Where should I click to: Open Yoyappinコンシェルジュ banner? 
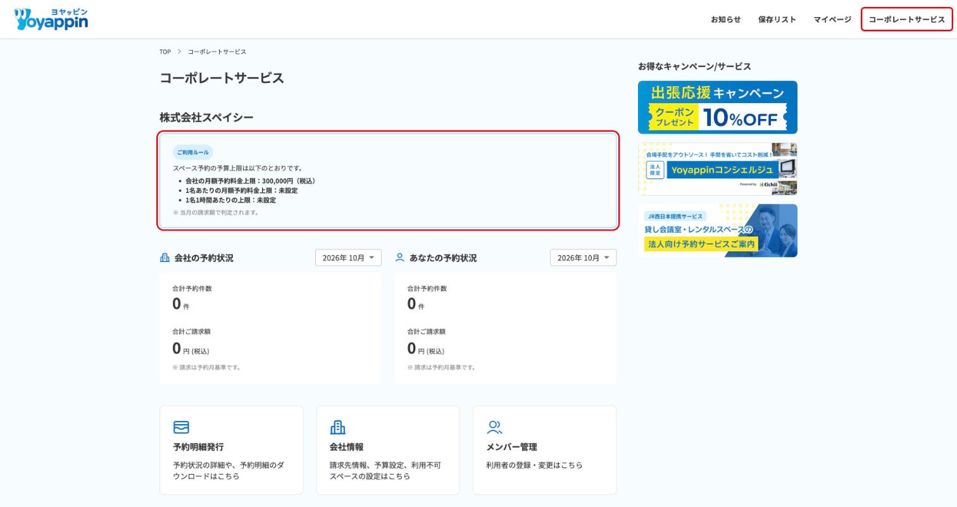pos(718,169)
